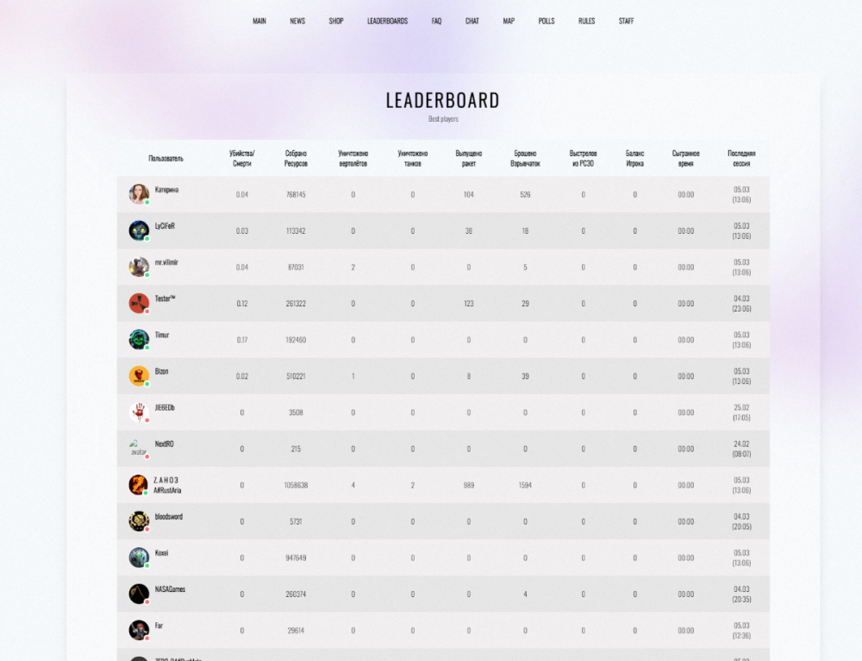Open bloodsword's avatar icon
Viewport: 862px width, 661px height.
pos(139,521)
